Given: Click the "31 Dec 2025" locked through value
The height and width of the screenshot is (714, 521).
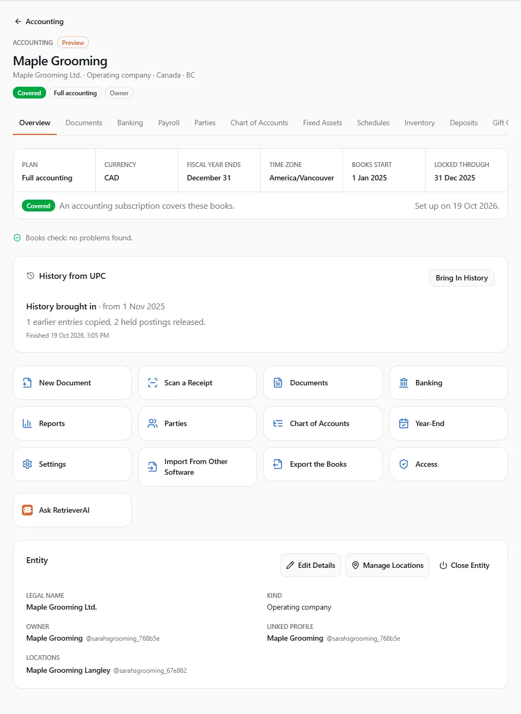Looking at the screenshot, I should pyautogui.click(x=455, y=178).
